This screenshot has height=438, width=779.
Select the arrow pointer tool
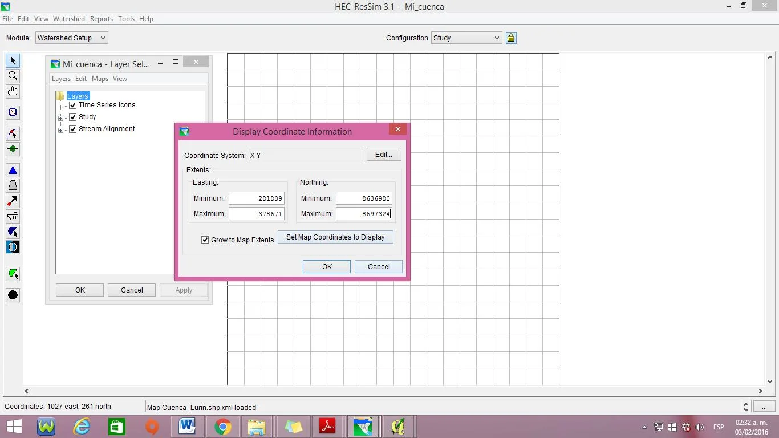(13, 60)
